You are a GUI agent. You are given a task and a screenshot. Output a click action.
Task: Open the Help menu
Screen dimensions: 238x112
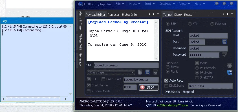click(200, 4)
